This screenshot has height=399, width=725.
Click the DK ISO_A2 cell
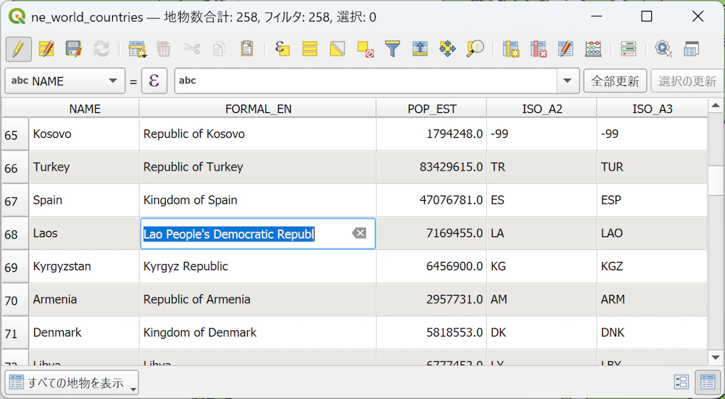click(x=542, y=332)
